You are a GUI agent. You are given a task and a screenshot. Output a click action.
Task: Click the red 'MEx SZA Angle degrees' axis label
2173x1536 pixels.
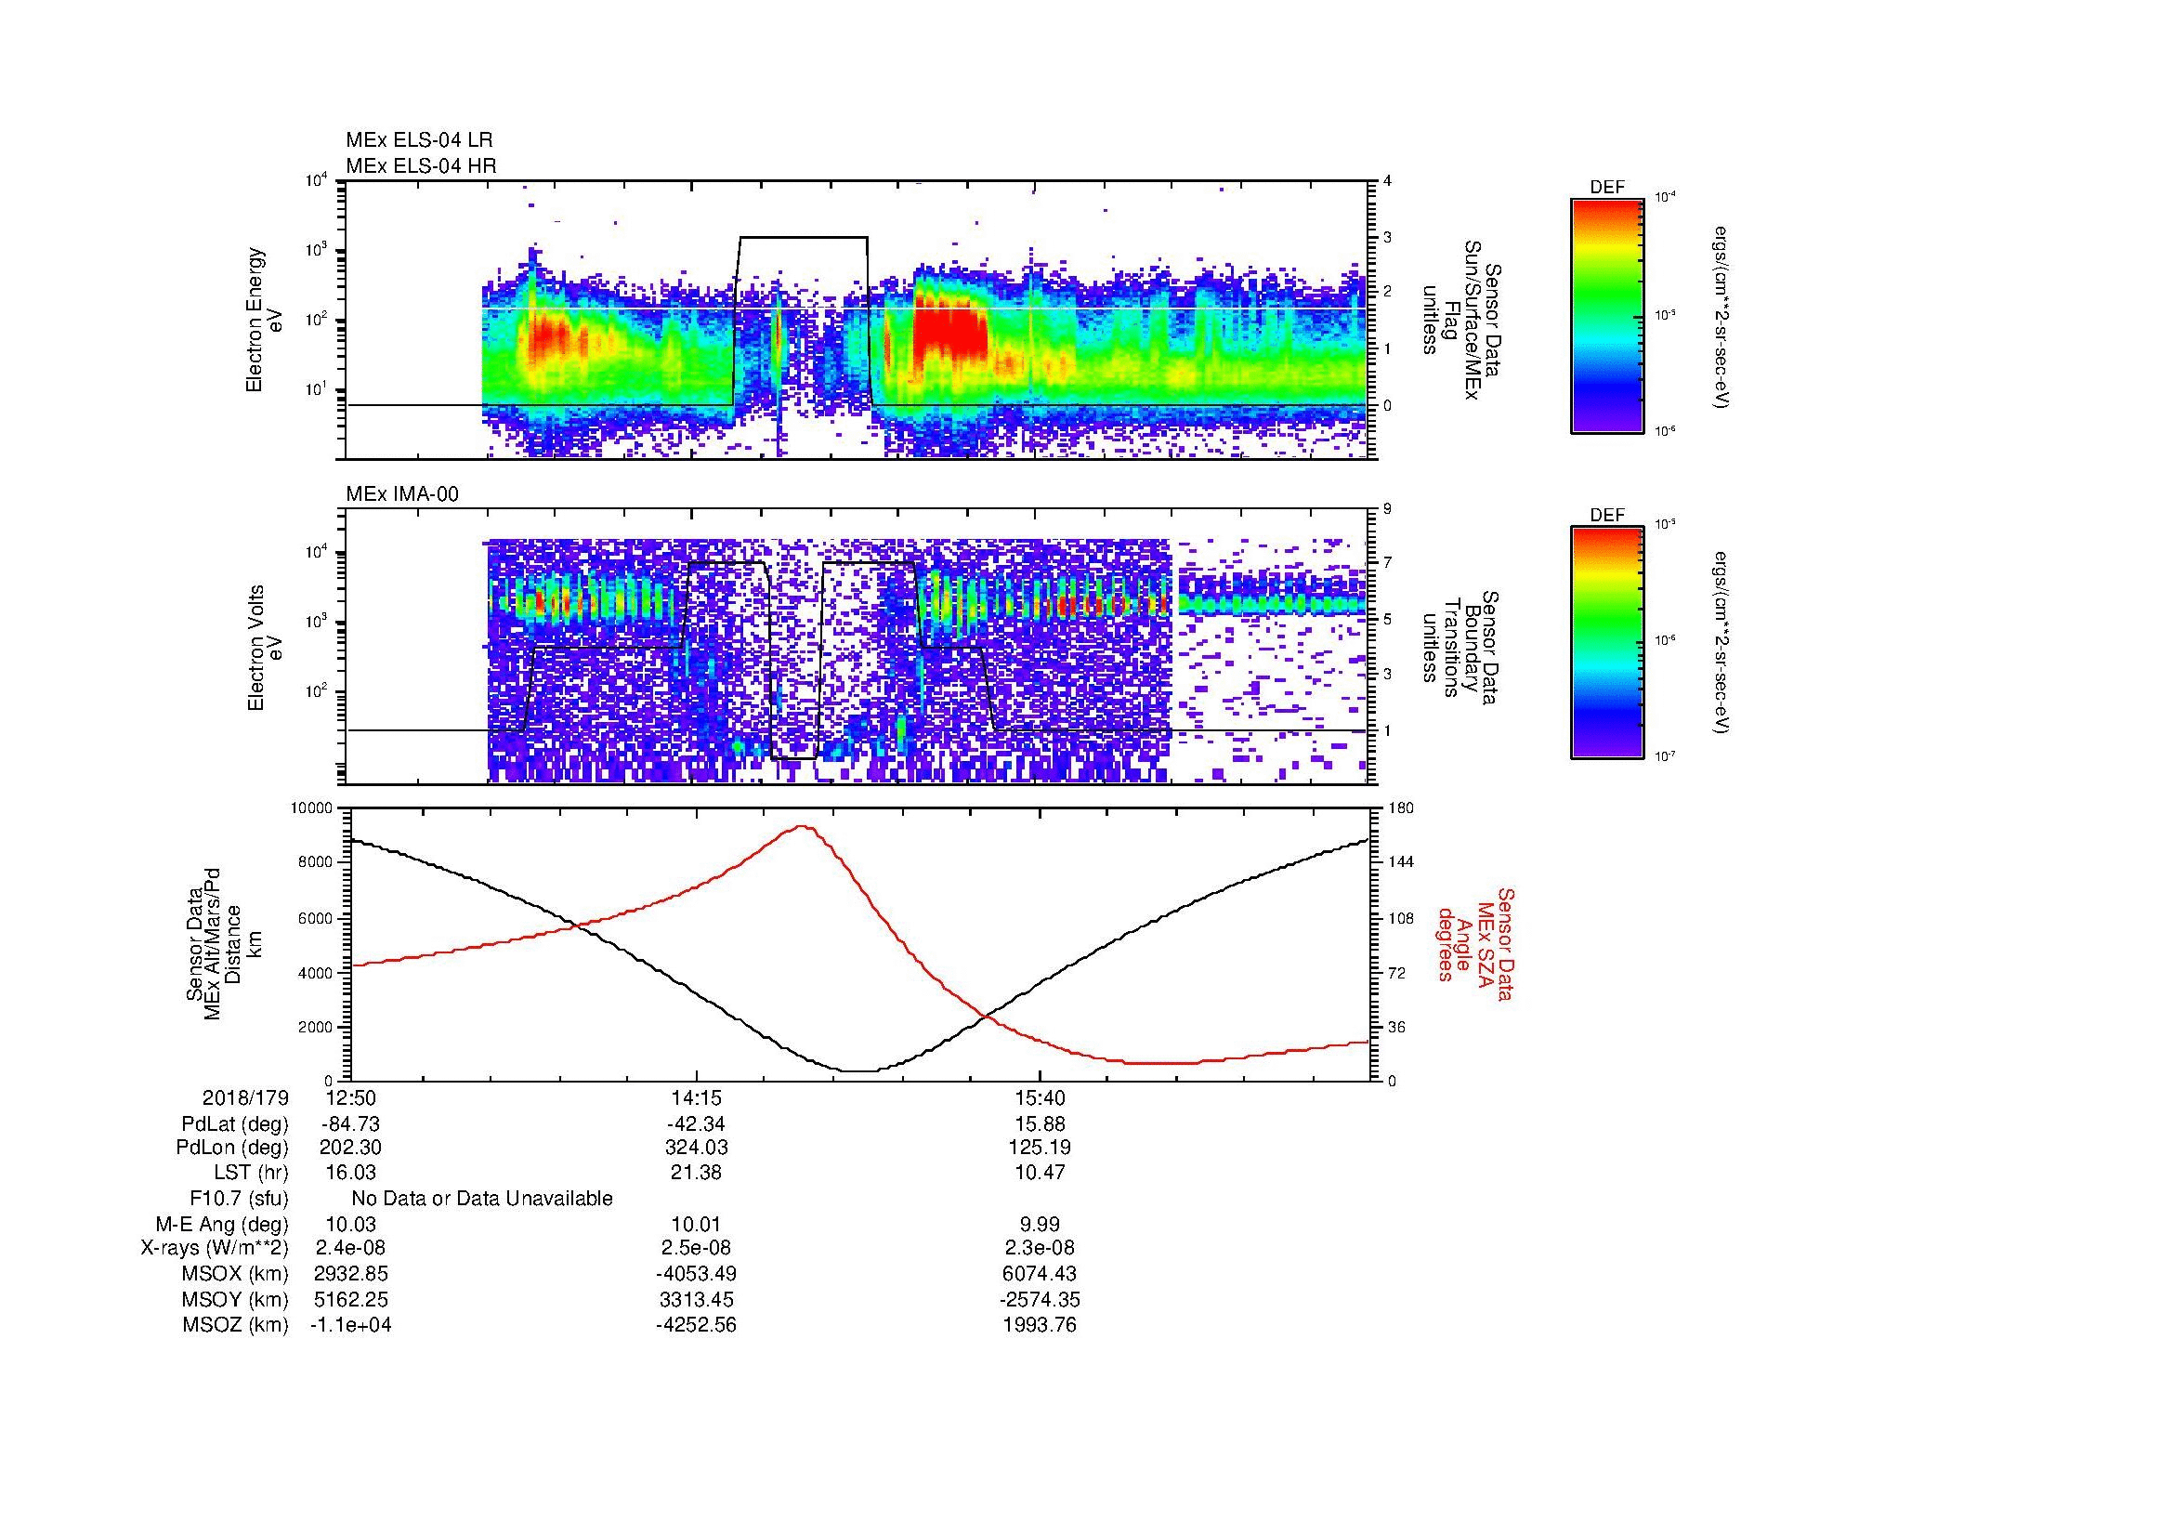(1475, 943)
